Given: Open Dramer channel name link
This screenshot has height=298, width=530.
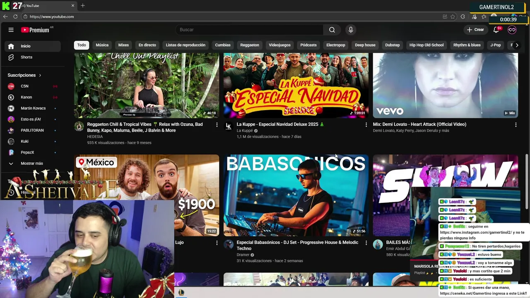Looking at the screenshot, I should point(243,255).
